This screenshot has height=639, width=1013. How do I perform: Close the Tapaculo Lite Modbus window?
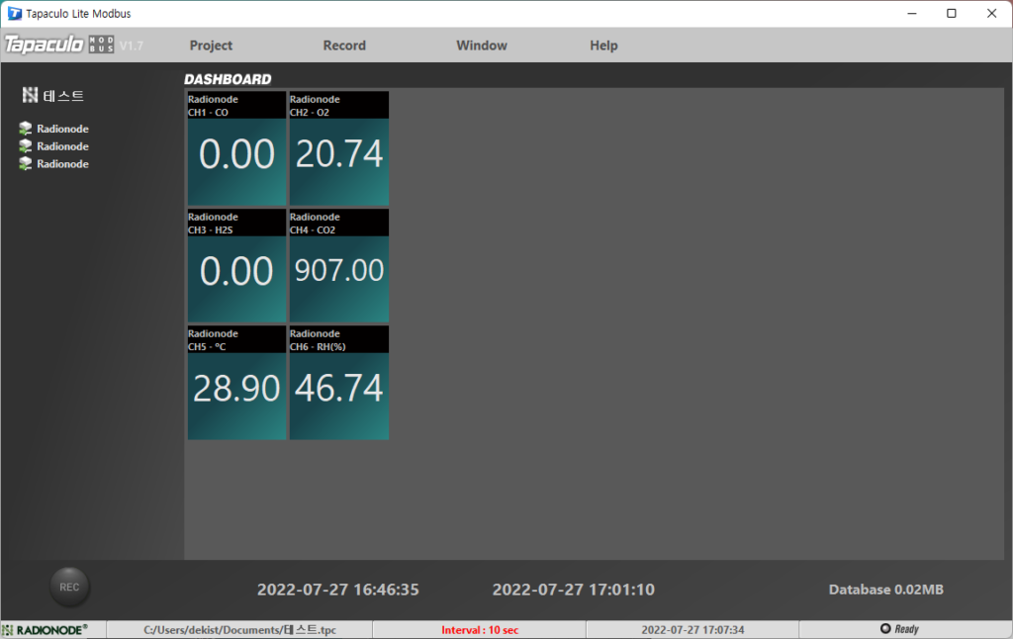pos(991,14)
